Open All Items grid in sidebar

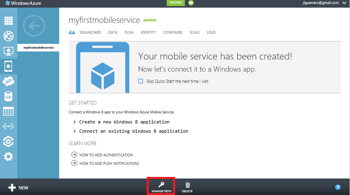[x=8, y=21]
